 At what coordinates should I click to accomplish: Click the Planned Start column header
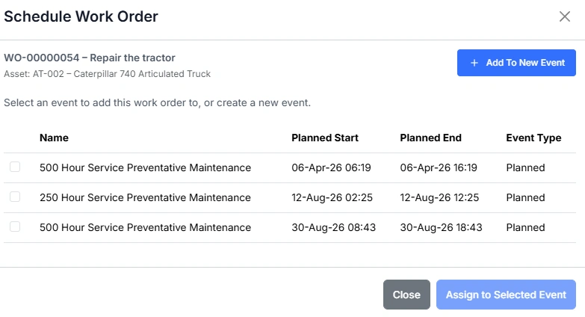point(325,138)
